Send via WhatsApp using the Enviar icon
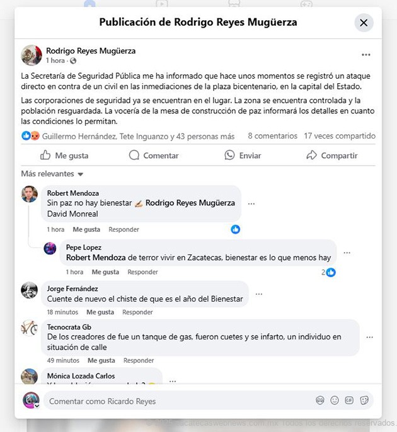Viewport: 397px width, 432px height. 229,155
